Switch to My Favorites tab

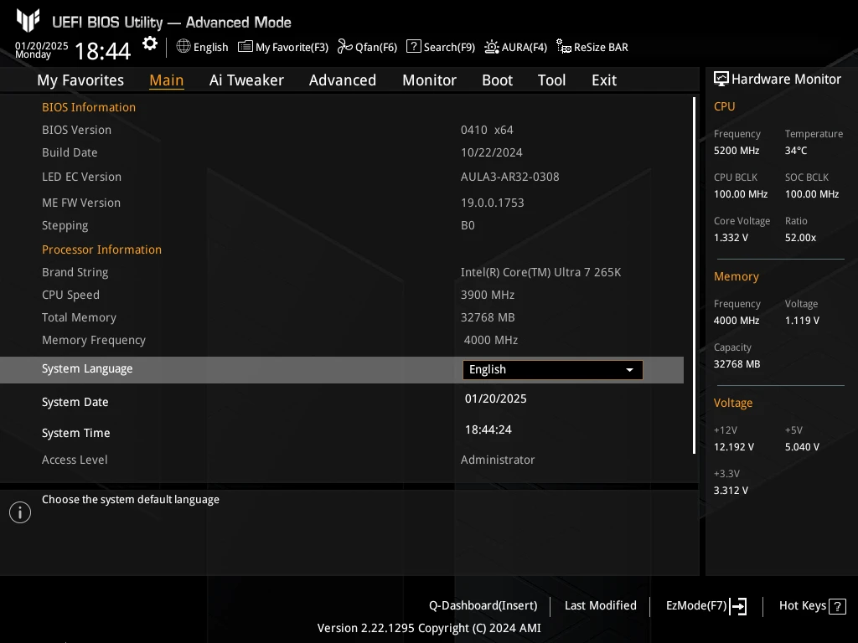[x=80, y=80]
